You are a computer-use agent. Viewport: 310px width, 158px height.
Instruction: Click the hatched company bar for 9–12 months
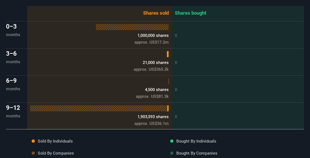coord(99,108)
